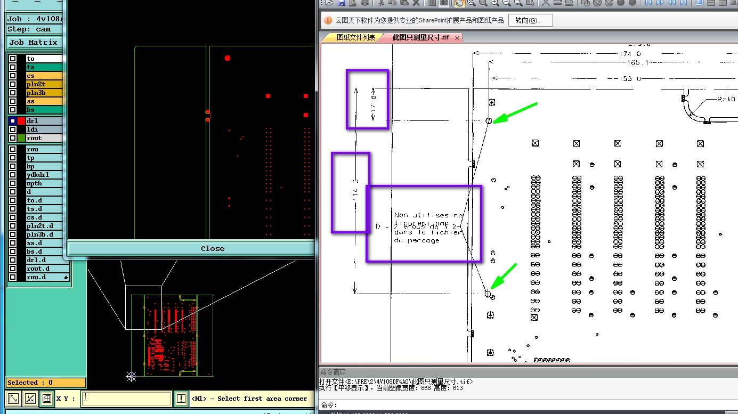Click the Close button under layer view
The height and width of the screenshot is (414, 738).
[x=213, y=248]
